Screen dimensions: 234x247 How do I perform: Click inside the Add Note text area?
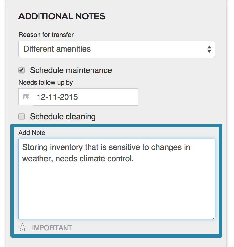(x=117, y=179)
